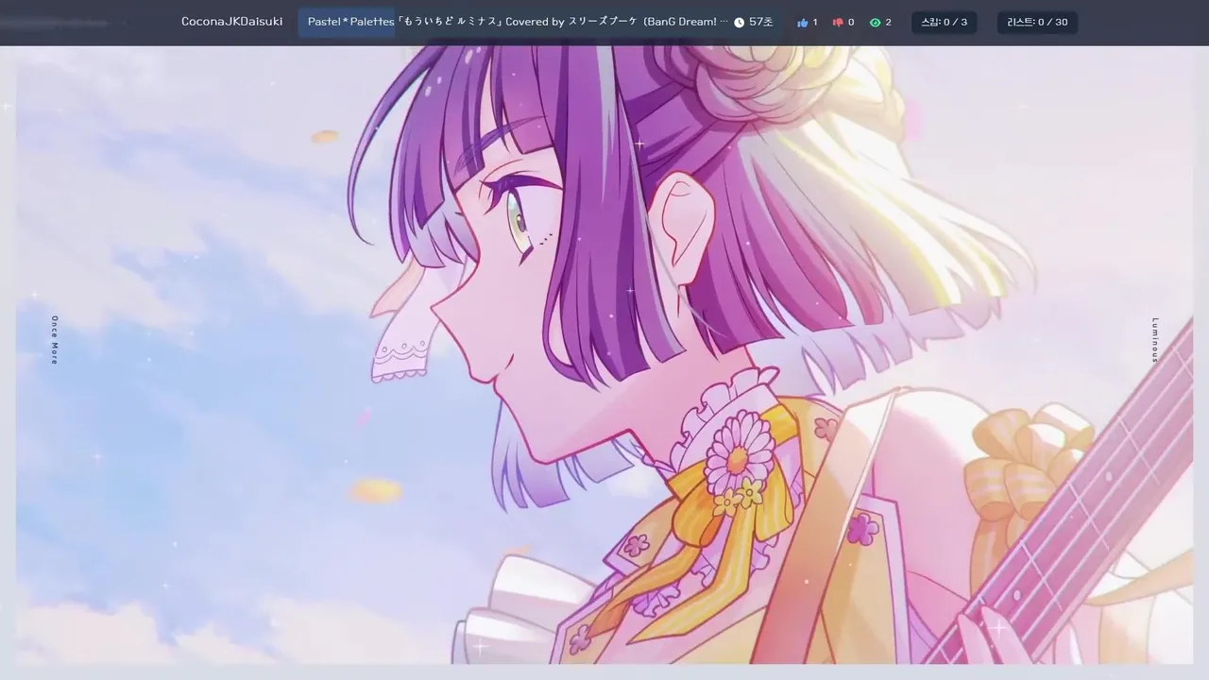Click the 57초 timer text
1209x680 pixels.
point(761,22)
